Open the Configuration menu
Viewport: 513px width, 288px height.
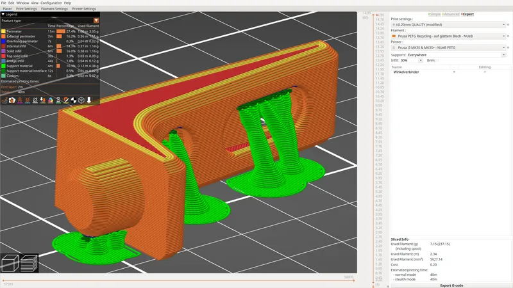[x=51, y=3]
